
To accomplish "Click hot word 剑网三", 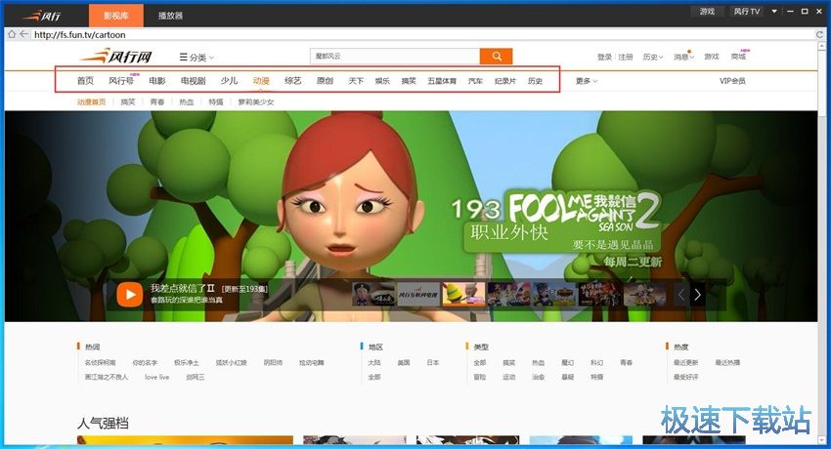I will [195, 377].
